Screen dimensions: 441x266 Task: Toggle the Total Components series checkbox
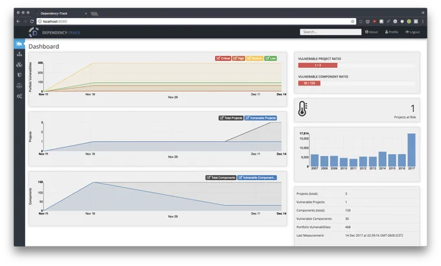[220, 177]
